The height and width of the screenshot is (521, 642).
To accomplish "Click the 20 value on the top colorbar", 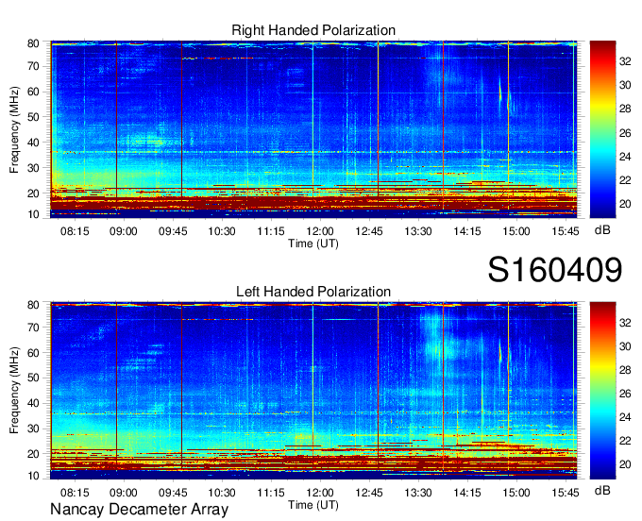I will 625,204.
